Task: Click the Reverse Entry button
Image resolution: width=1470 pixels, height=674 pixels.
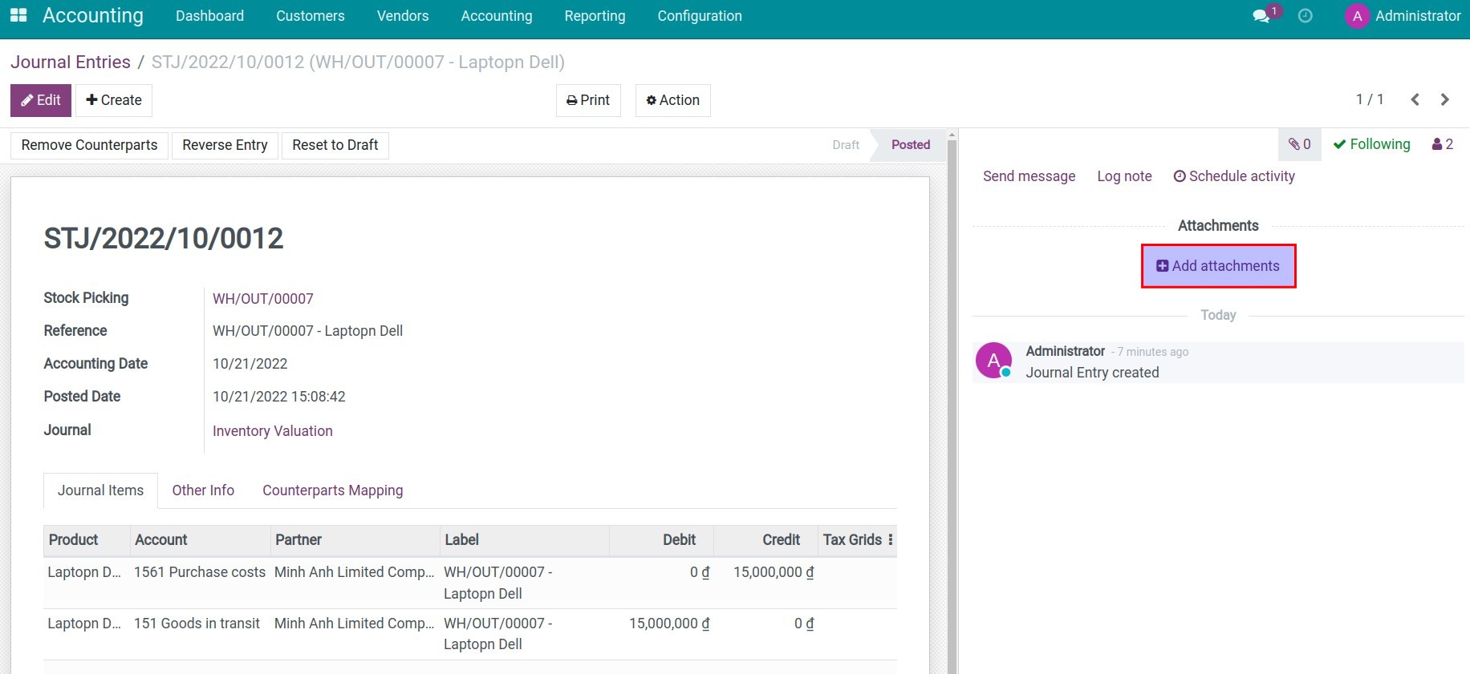Action: pos(225,145)
